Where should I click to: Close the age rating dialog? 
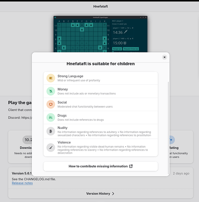coord(164,57)
